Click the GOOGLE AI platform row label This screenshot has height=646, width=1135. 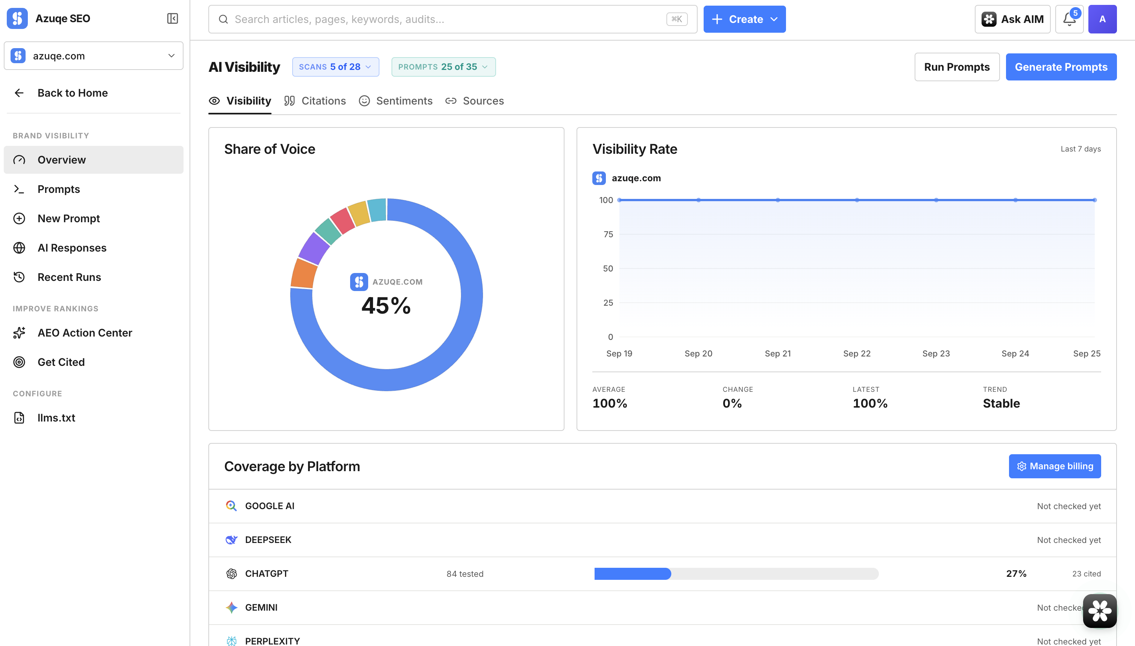[x=270, y=506]
